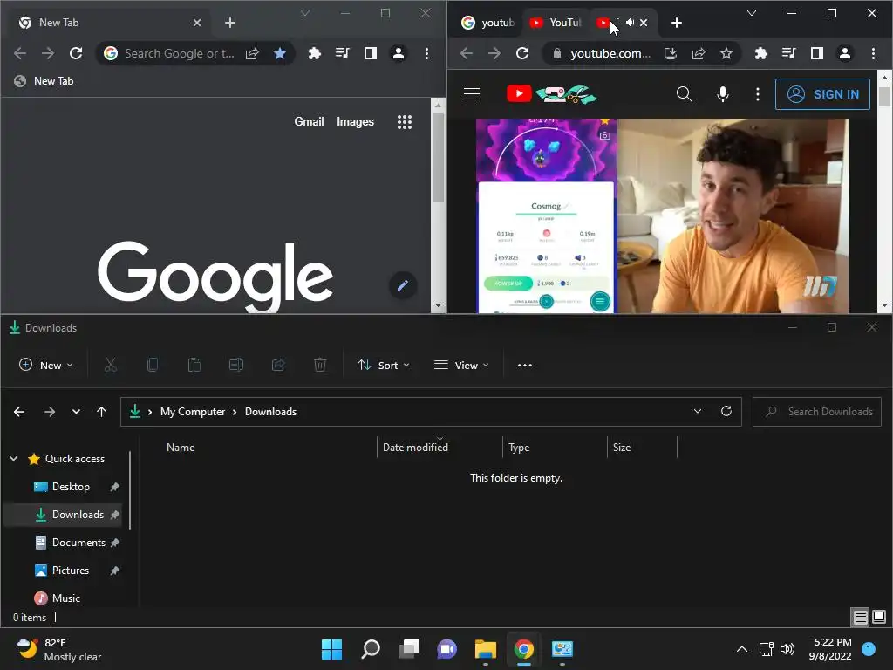Switch to details view in status bar
The width and height of the screenshot is (893, 670).
pos(860,617)
